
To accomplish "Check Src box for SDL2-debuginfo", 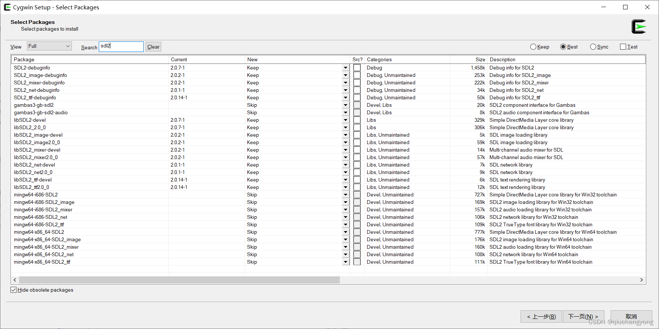I will point(357,68).
